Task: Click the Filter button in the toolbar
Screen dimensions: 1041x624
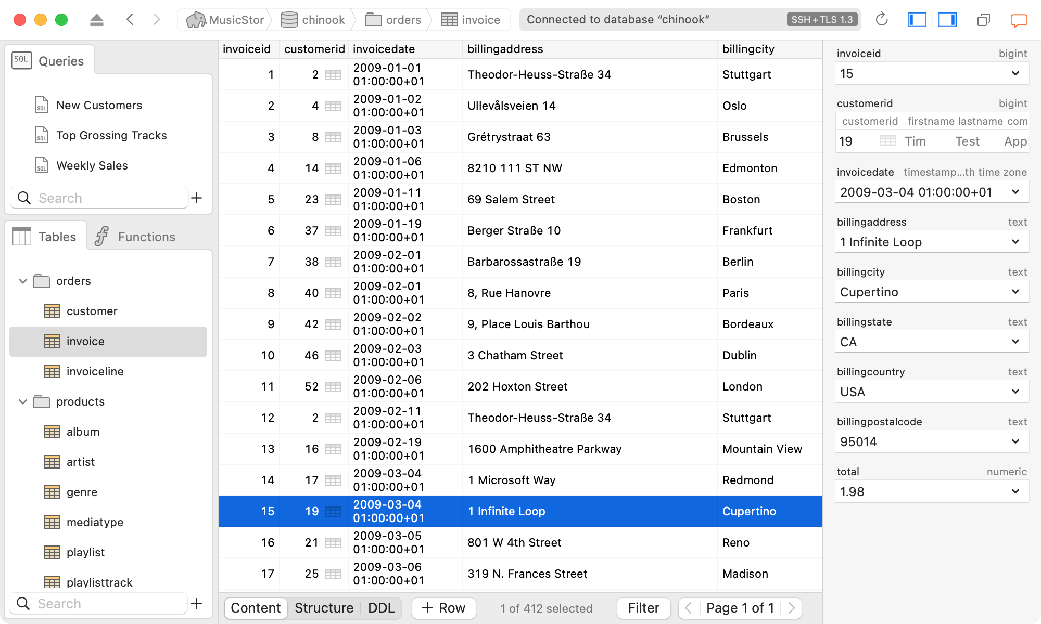Action: (x=642, y=608)
